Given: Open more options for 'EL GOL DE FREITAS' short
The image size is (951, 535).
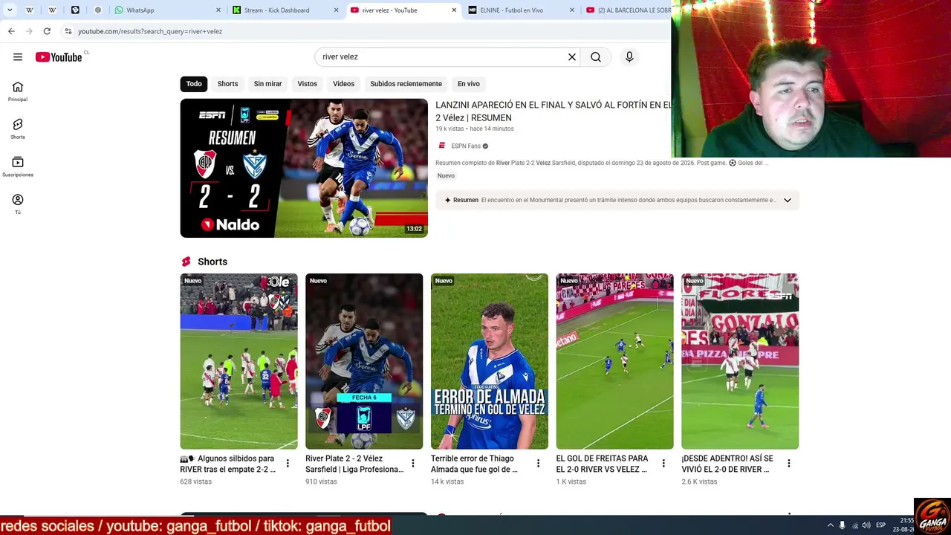Looking at the screenshot, I should point(663,464).
